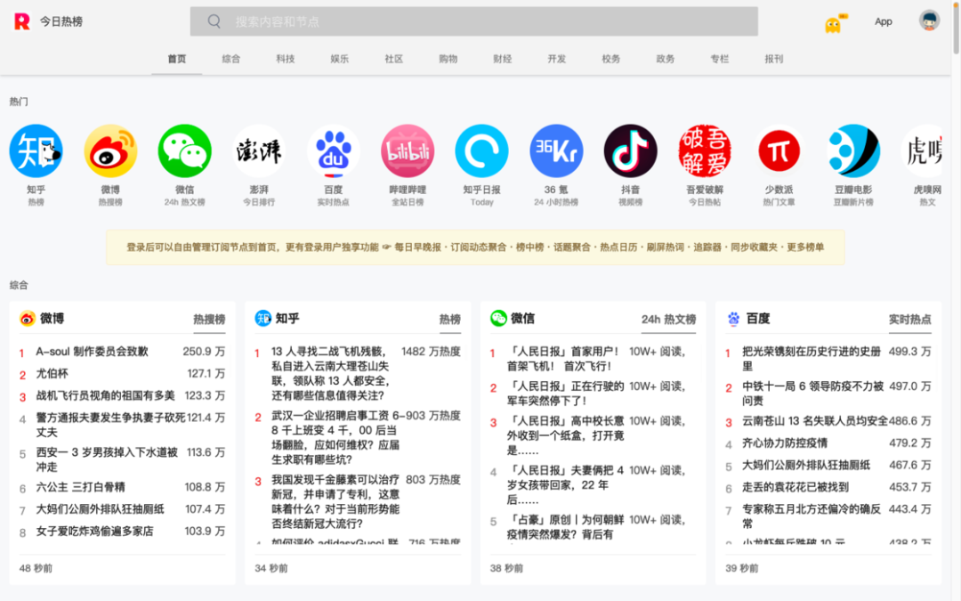Open 微博 item 女子爱吃炸鸡偷遍多家店

pos(94,531)
